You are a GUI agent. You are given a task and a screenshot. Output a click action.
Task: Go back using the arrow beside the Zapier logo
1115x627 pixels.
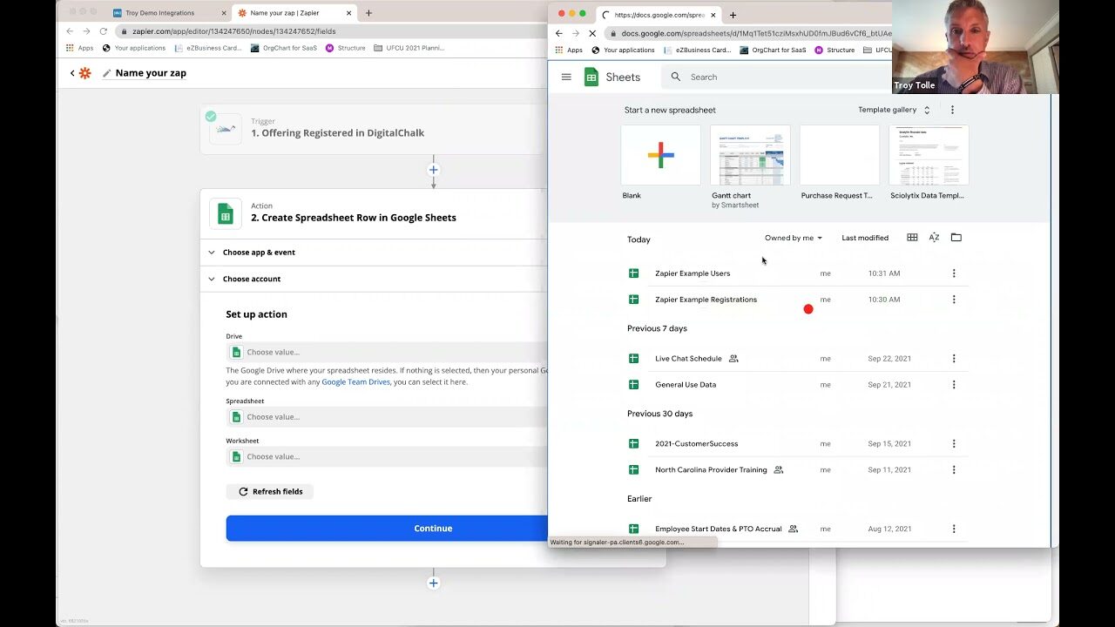click(x=72, y=73)
